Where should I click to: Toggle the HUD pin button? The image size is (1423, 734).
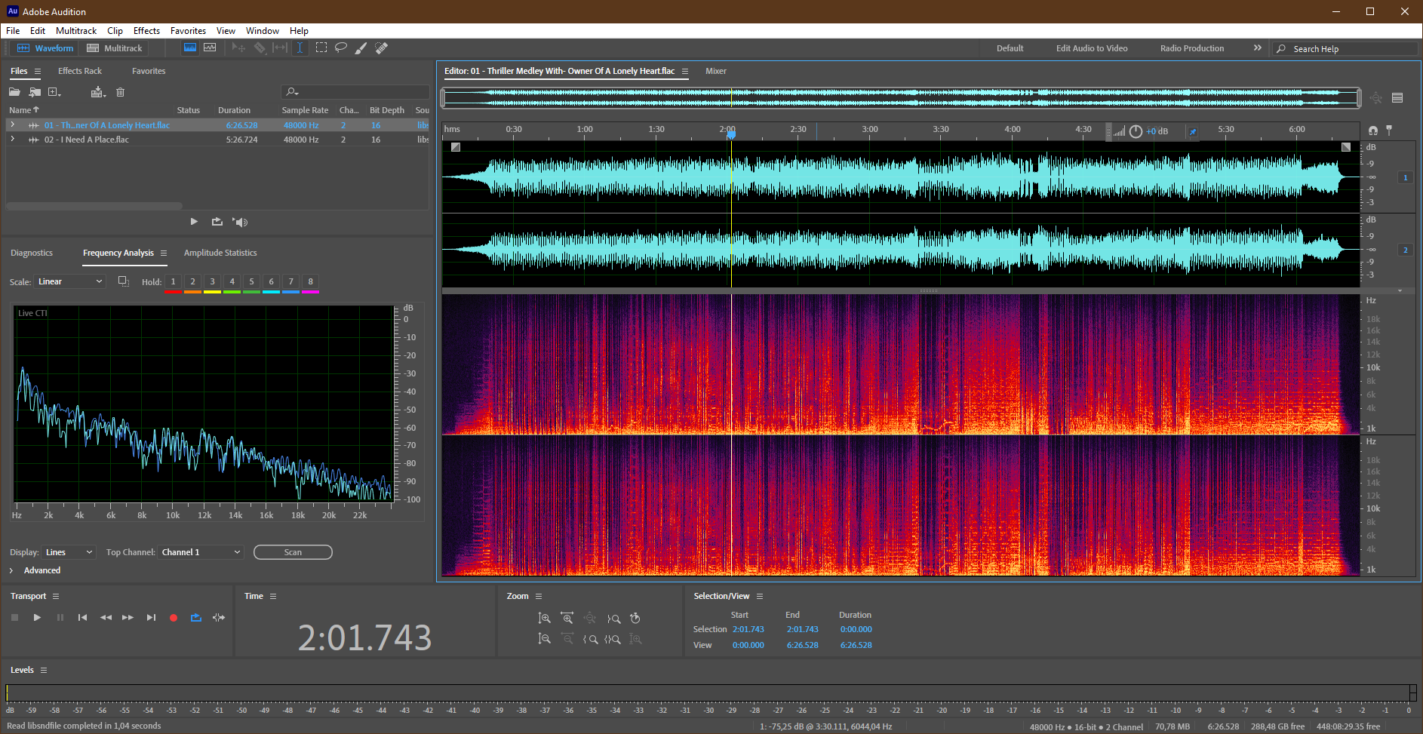1193,131
